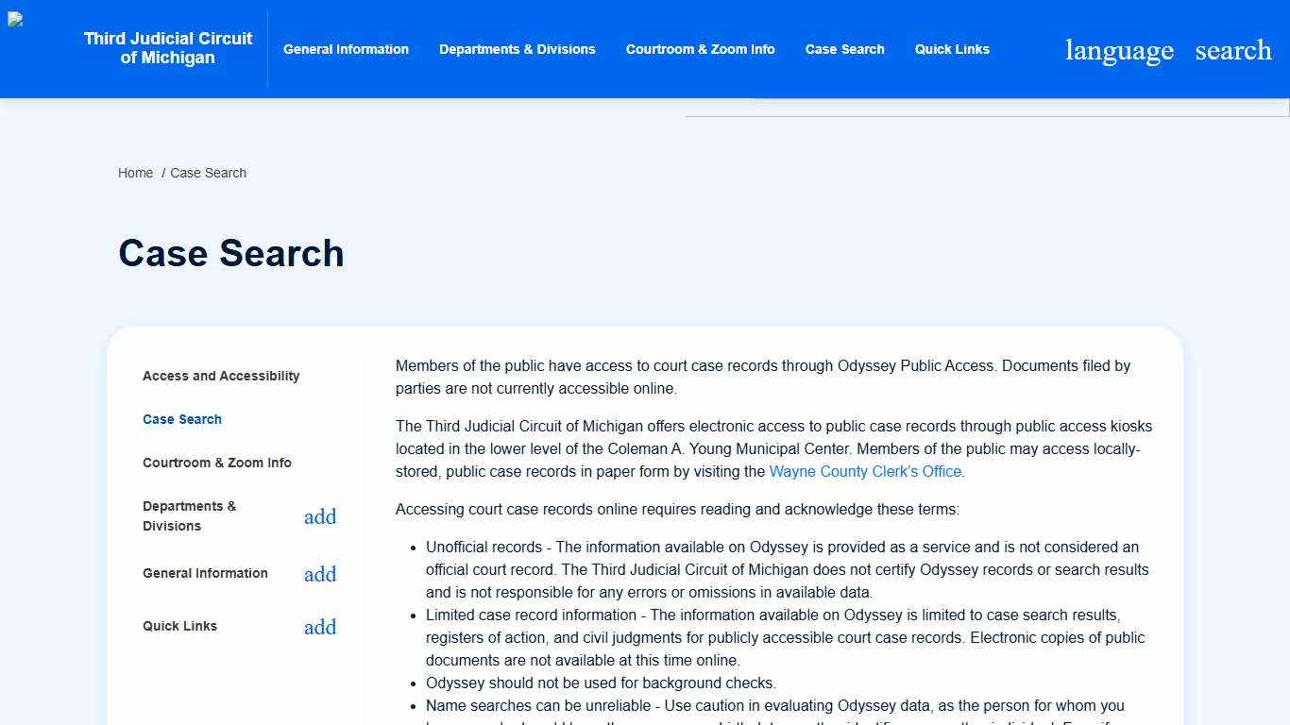Expand General Information sidebar section
The height and width of the screenshot is (725, 1290).
pyautogui.click(x=320, y=574)
